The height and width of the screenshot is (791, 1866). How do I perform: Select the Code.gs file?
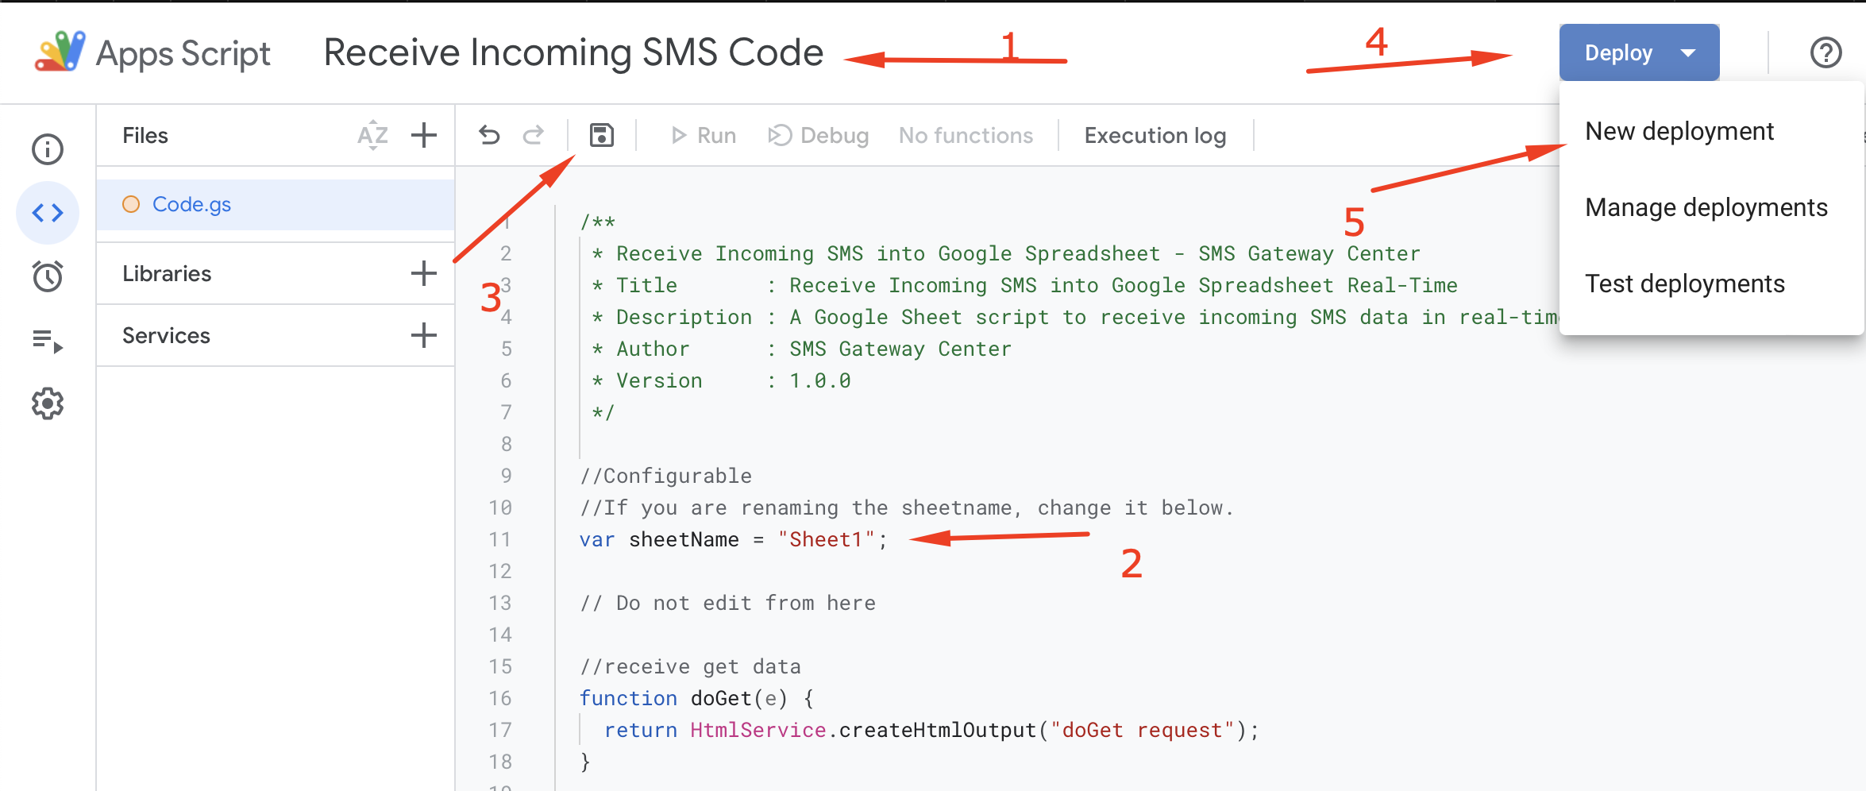click(276, 204)
